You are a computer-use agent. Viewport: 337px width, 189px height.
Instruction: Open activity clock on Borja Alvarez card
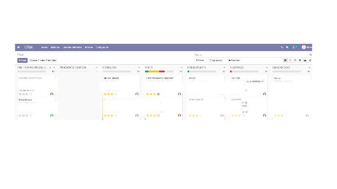point(31,115)
